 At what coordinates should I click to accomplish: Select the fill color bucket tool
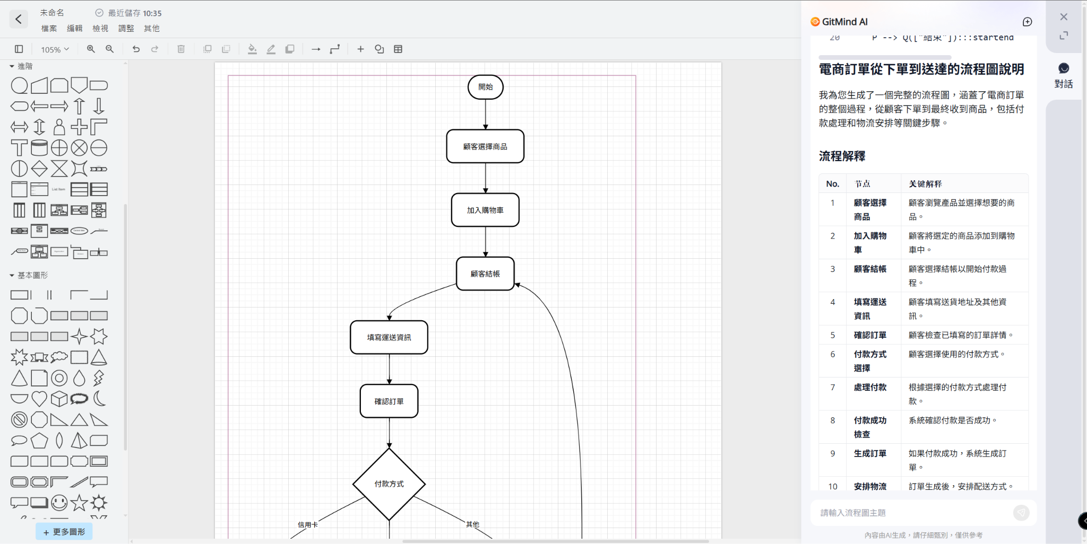(252, 49)
